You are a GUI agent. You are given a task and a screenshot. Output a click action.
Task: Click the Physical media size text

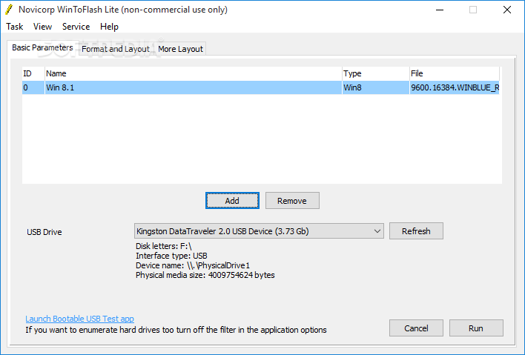(x=205, y=276)
